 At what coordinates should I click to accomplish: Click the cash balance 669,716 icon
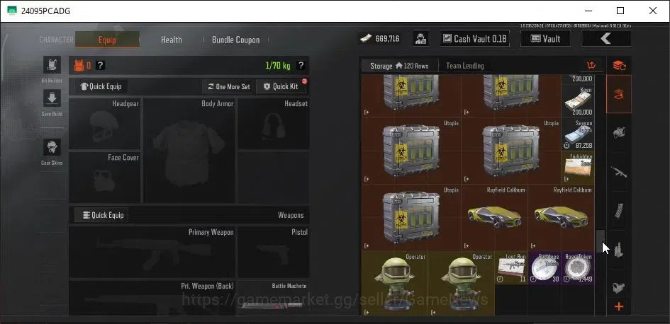point(366,39)
